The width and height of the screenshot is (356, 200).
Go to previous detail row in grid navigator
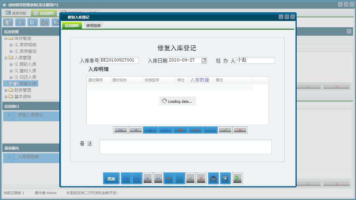(136, 130)
